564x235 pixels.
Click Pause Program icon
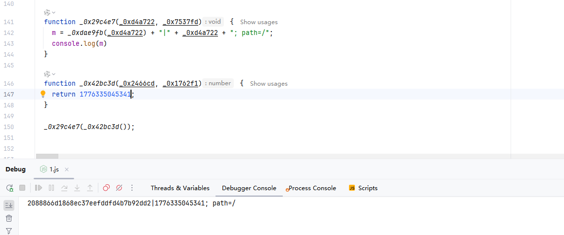51,188
